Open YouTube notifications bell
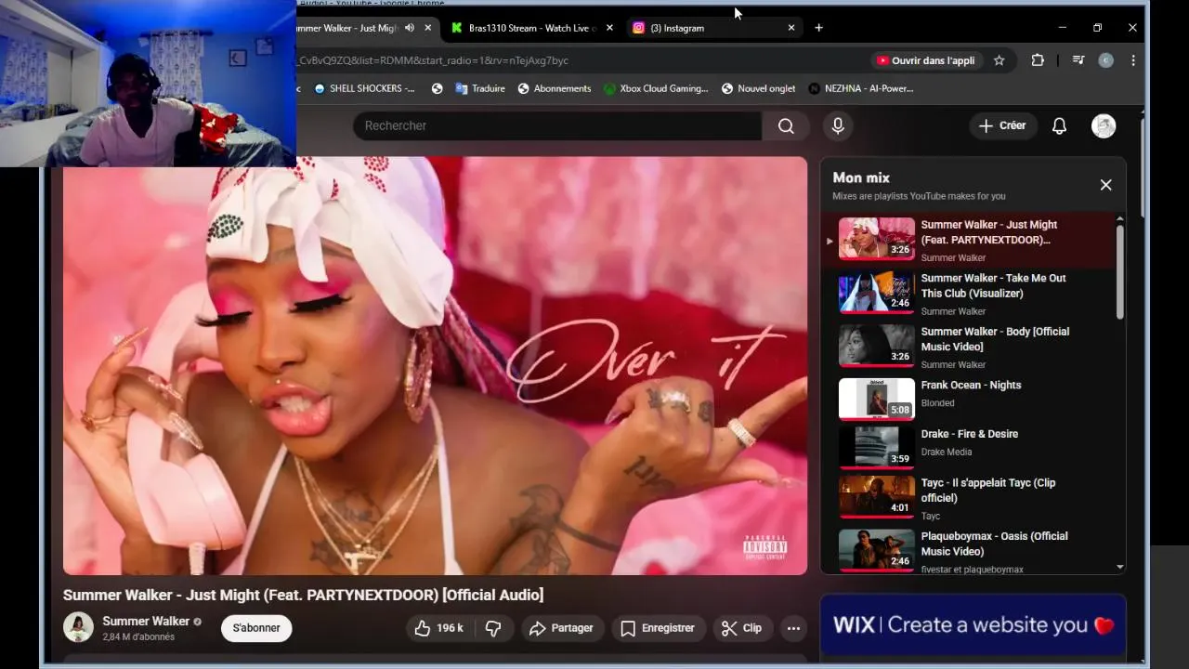The width and height of the screenshot is (1189, 669). coord(1059,125)
